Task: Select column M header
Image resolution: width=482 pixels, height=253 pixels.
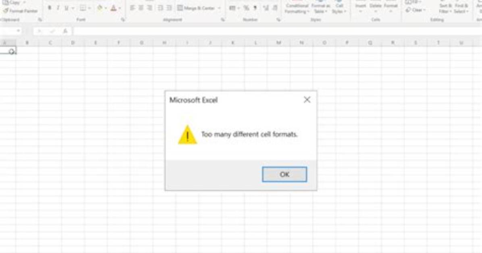Action: (278, 43)
